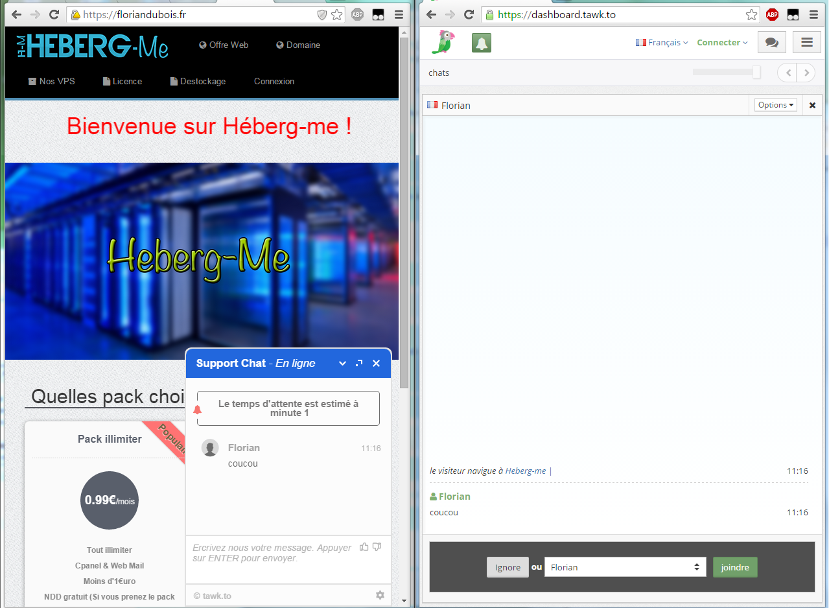Screen dimensions: 829x608
Task: Click shield icon in floriandubois.fr address bar
Action: coord(321,14)
